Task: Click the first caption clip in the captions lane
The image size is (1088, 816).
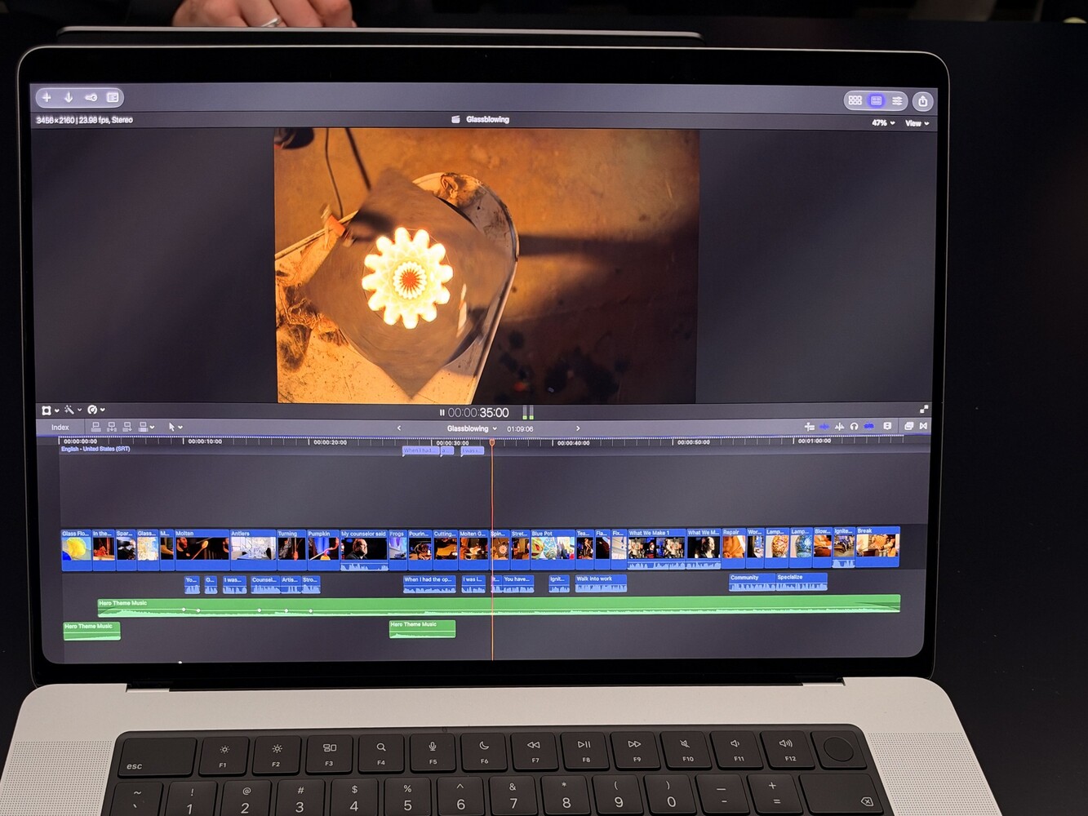Action: pyautogui.click(x=420, y=450)
